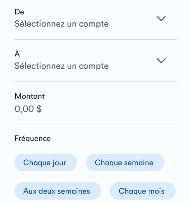Select the "Chaque jour" frequency chip
Screen dimensions: 190x204
pyautogui.click(x=46, y=162)
